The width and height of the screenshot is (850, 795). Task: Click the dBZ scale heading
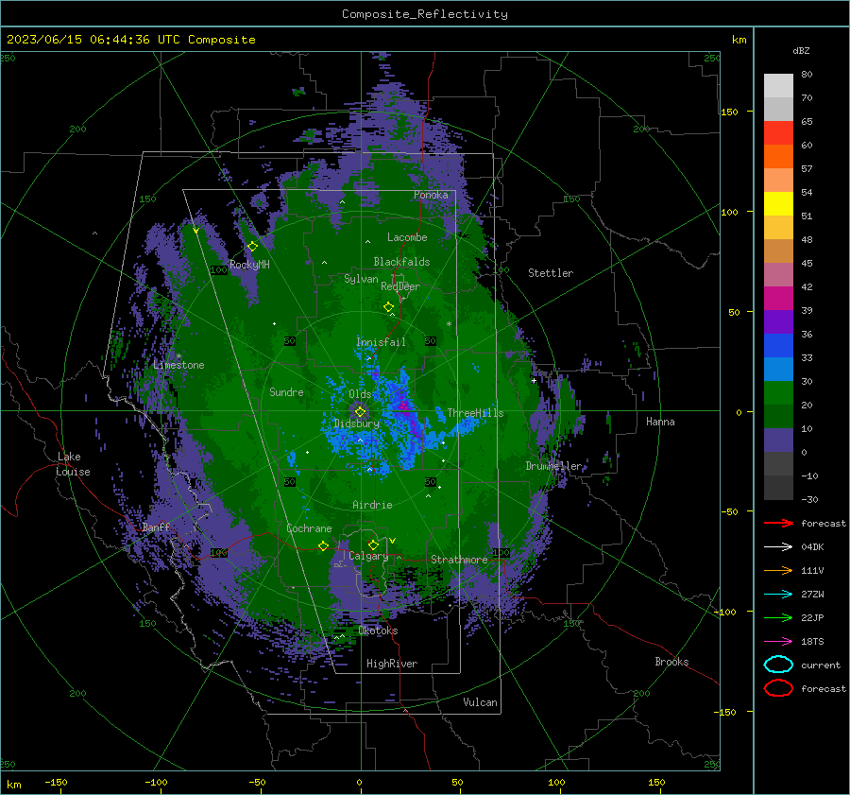tap(801, 51)
